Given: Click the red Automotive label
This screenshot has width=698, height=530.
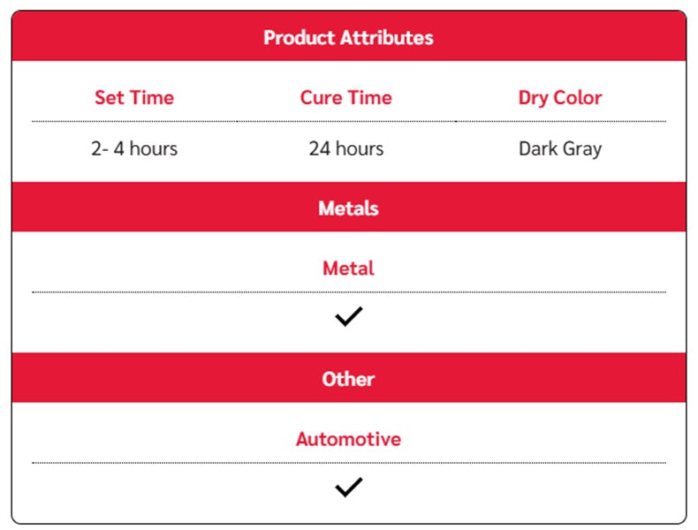Looking at the screenshot, I should tap(348, 439).
